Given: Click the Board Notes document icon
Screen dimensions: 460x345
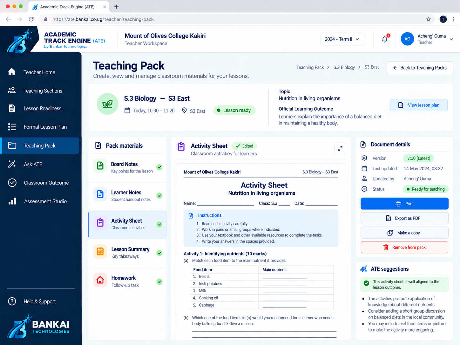Looking at the screenshot, I should pos(100,166).
